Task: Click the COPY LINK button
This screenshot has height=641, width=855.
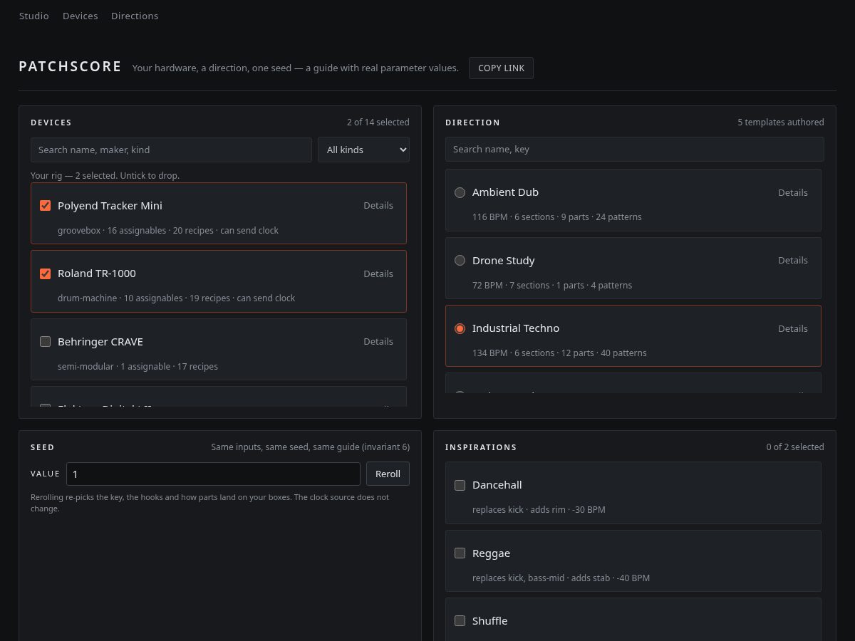Action: click(501, 68)
